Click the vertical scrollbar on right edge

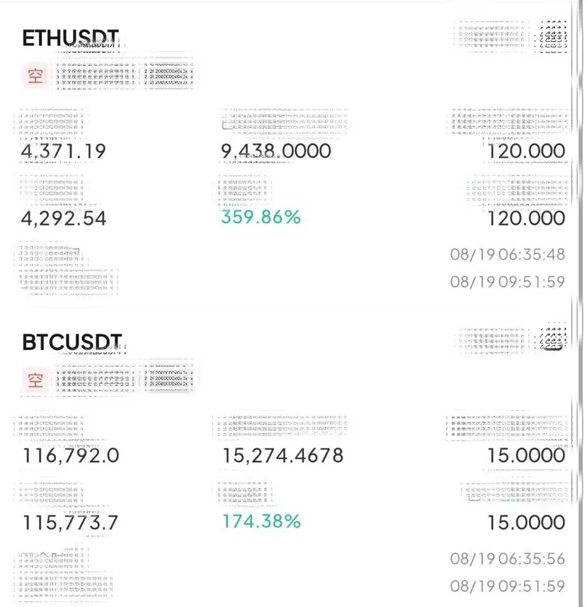coord(580,303)
